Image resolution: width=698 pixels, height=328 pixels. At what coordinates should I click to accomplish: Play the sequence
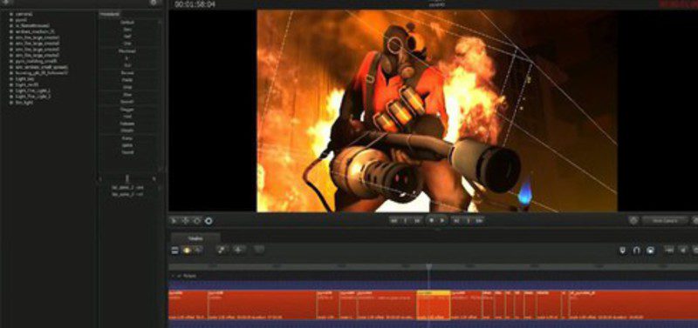coord(442,220)
